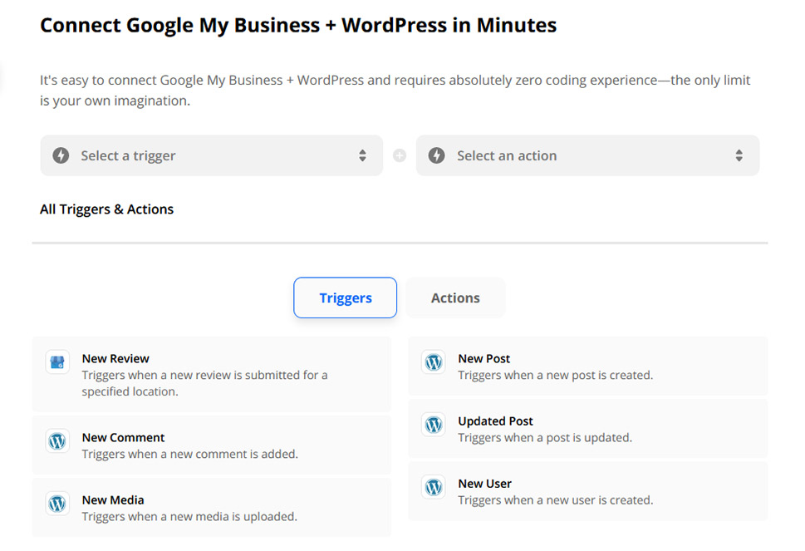Click the WordPress icon next to New Comment
Viewport: 805px width, 551px height.
[x=57, y=441]
